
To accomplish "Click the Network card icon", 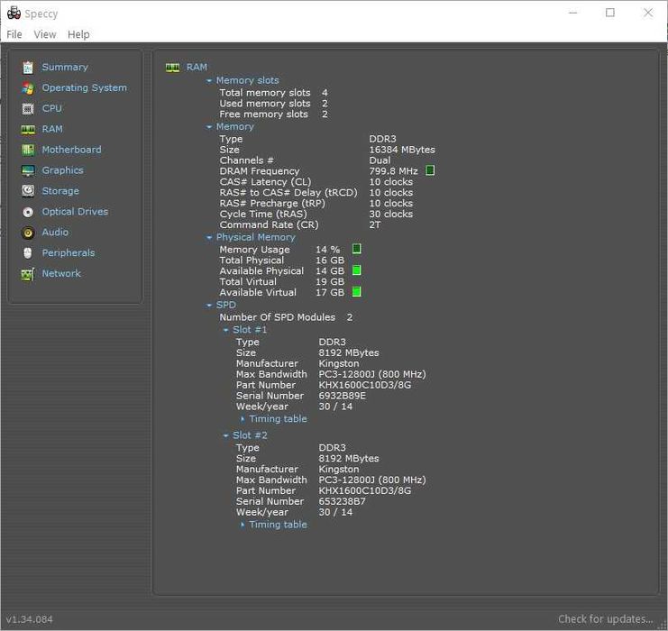I will 28,274.
